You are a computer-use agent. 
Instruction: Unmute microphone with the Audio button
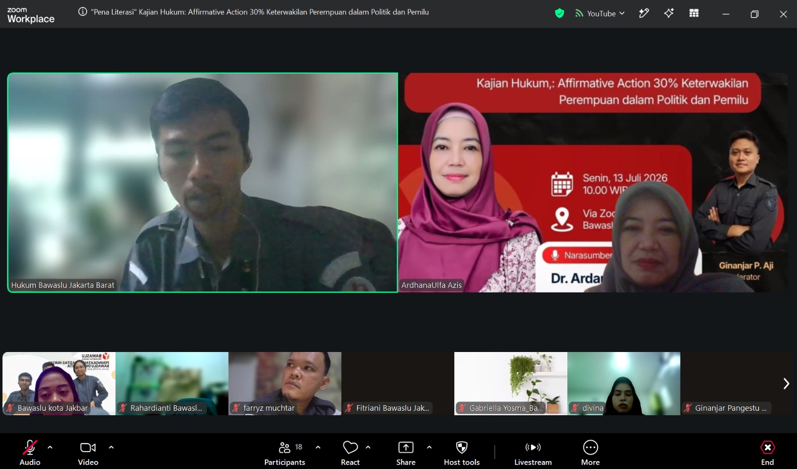[x=30, y=453]
